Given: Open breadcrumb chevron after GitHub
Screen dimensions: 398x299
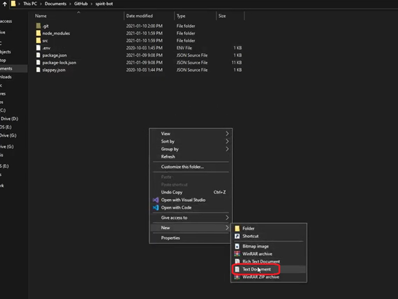Looking at the screenshot, I should click(x=92, y=4).
